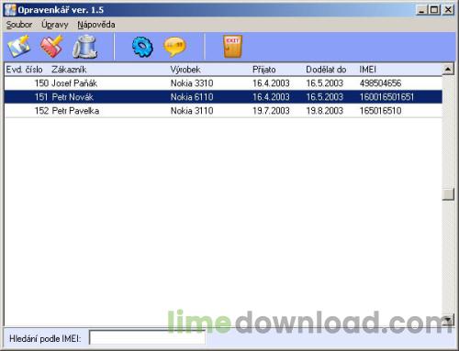Sort by the IMEI column header

(x=368, y=70)
